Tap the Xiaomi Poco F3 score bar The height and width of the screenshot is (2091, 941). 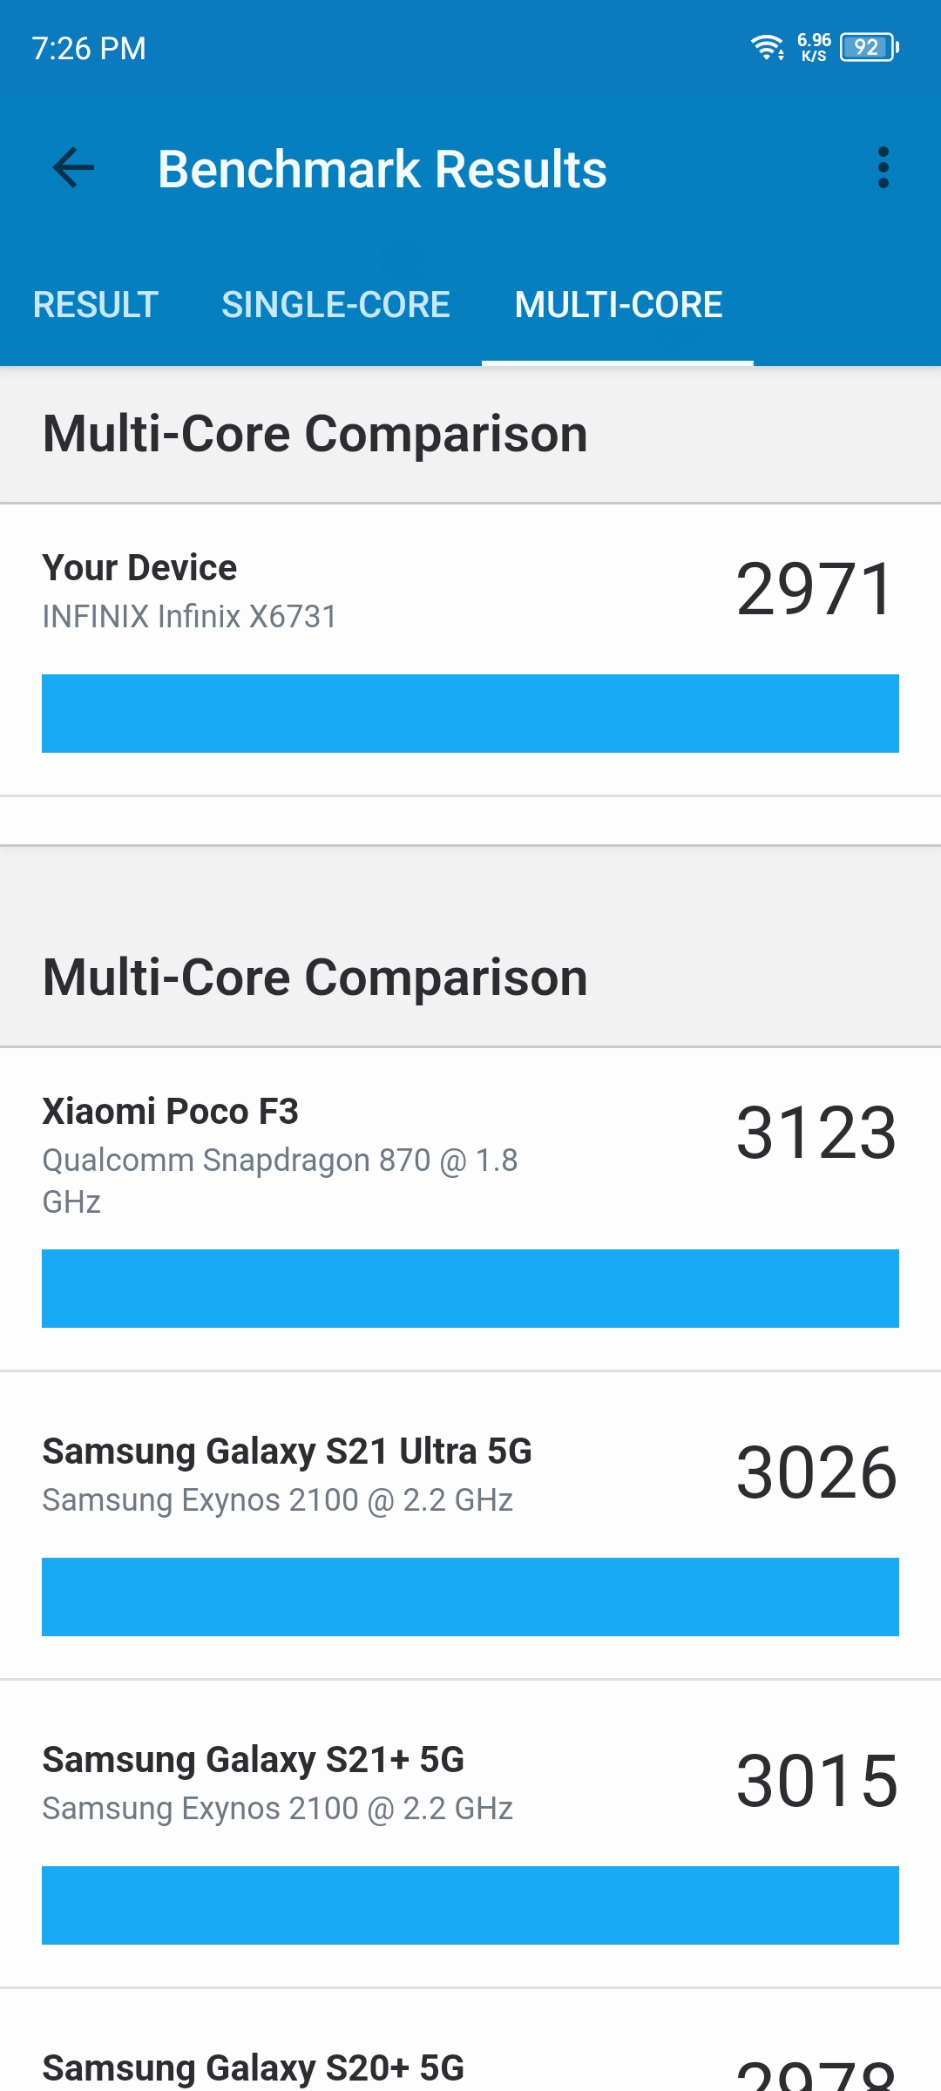470,1289
